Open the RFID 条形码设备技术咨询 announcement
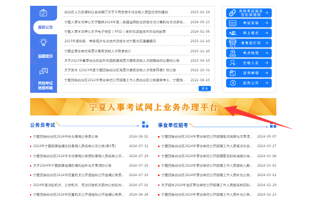The image size is (317, 203). click(115, 32)
